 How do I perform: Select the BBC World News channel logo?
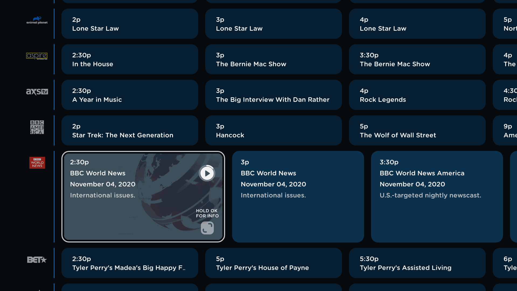click(37, 163)
